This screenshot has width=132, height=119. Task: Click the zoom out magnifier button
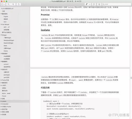[8, 4]
